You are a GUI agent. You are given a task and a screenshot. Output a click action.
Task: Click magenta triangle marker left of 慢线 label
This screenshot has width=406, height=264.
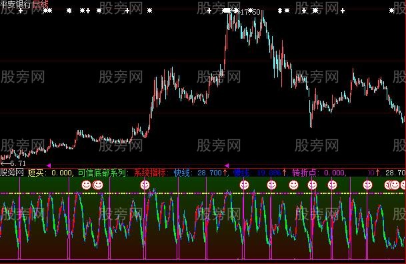[227, 165]
